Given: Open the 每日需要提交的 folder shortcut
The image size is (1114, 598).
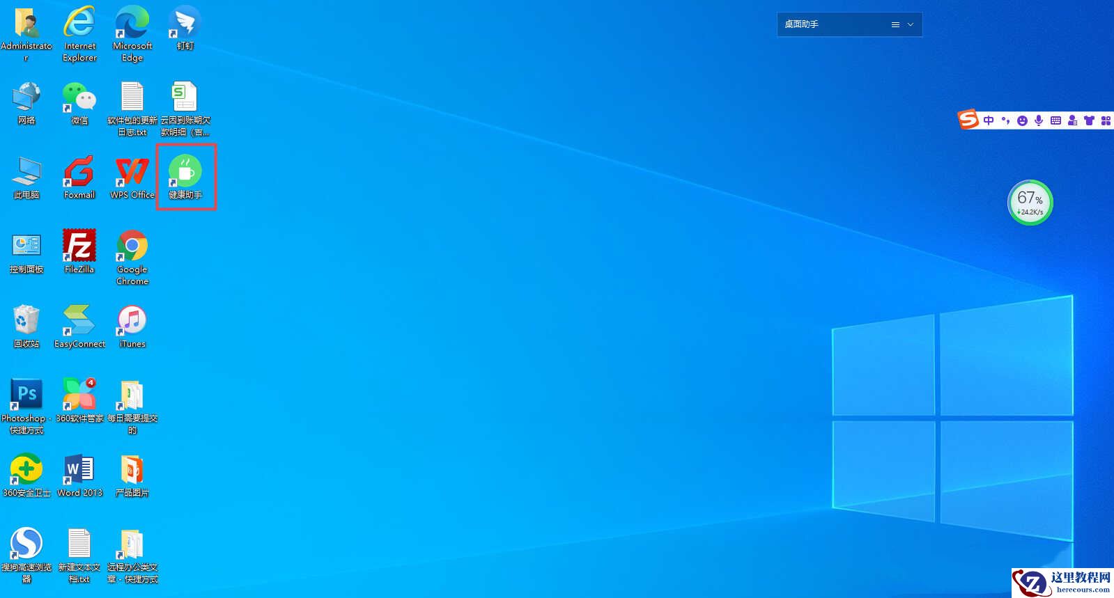Looking at the screenshot, I should 132,395.
